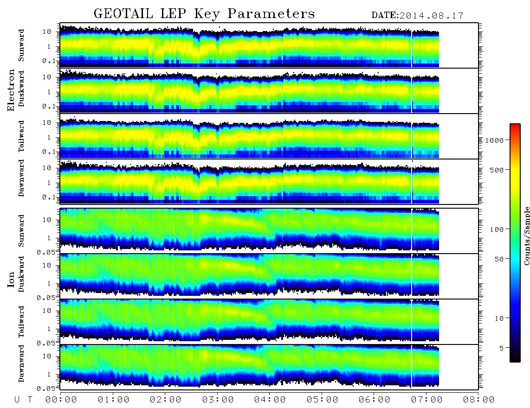Click the 06:00 time tick label
The image size is (530, 408).
pyautogui.click(x=375, y=400)
